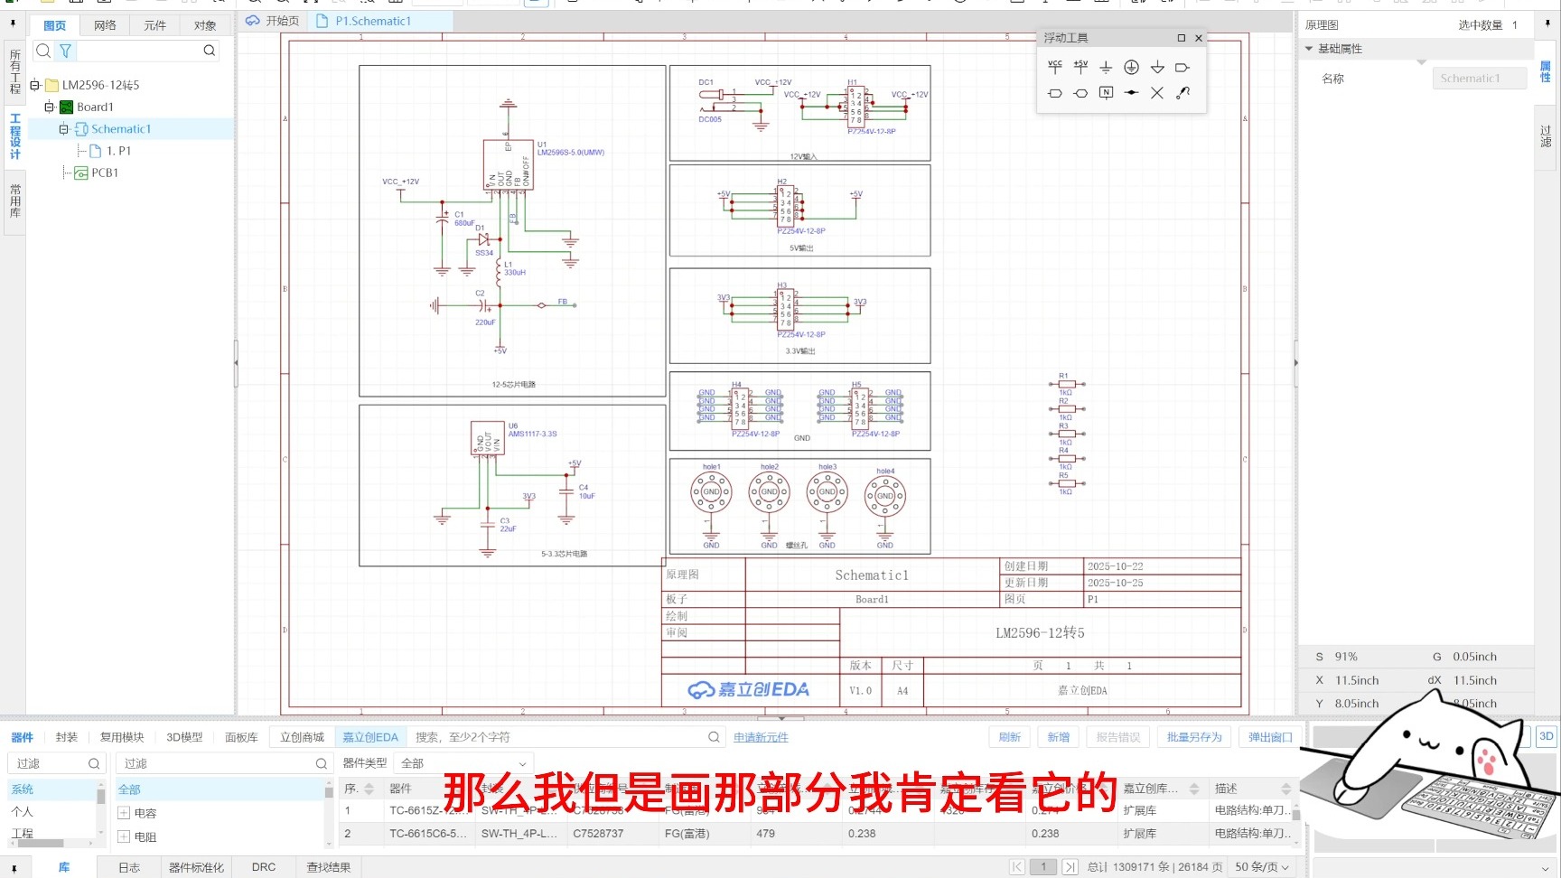Collapse the Board1 tree node
1561x878 pixels.
pos(50,107)
